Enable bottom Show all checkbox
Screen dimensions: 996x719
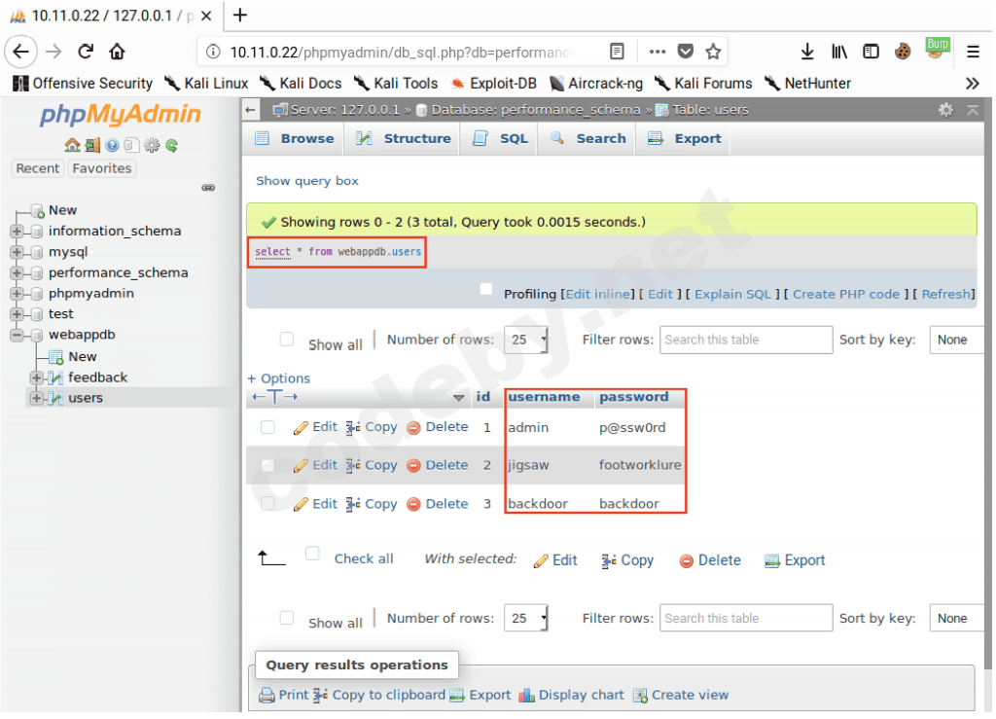(x=287, y=618)
